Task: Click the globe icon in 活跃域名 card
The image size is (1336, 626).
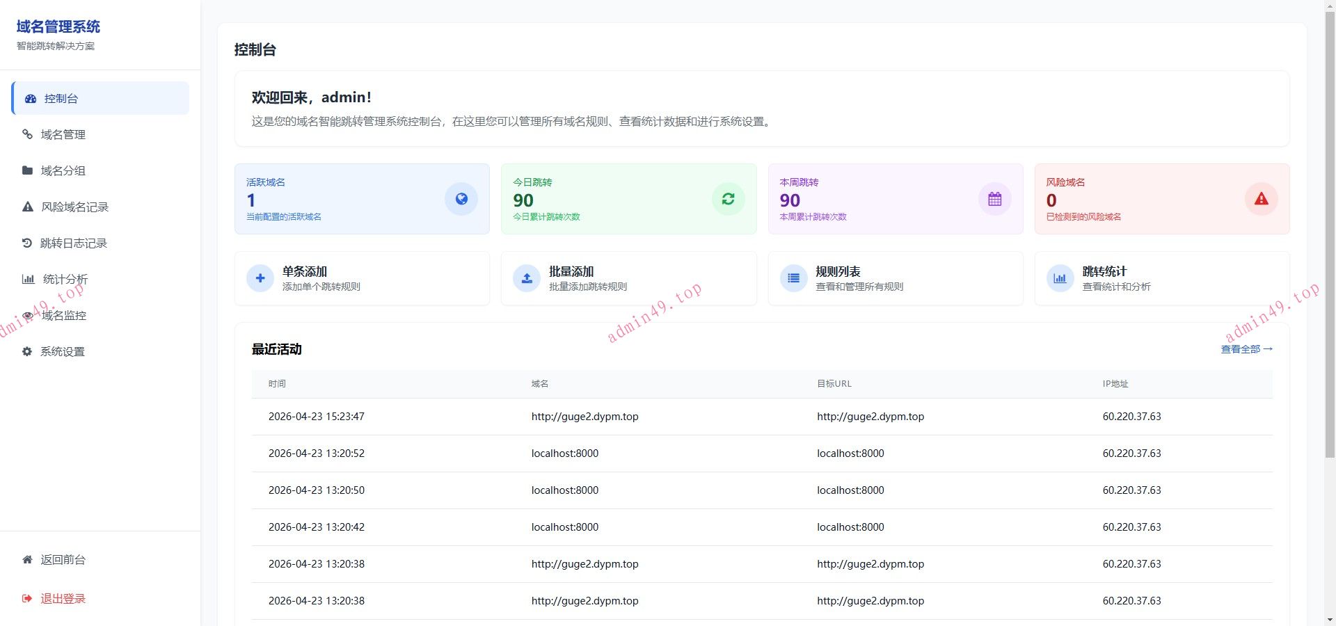Action: click(x=461, y=199)
